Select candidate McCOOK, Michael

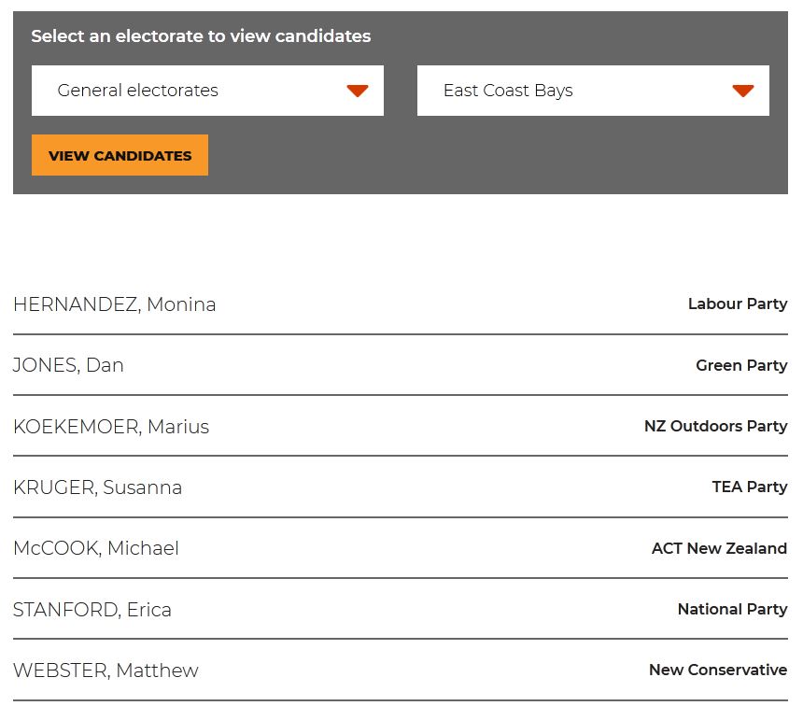[96, 548]
